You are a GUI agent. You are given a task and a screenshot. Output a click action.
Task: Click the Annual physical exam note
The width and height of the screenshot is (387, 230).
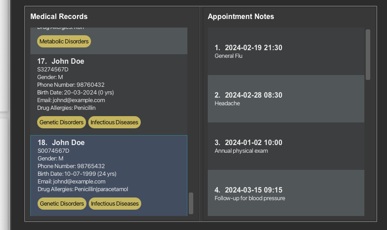point(241,151)
